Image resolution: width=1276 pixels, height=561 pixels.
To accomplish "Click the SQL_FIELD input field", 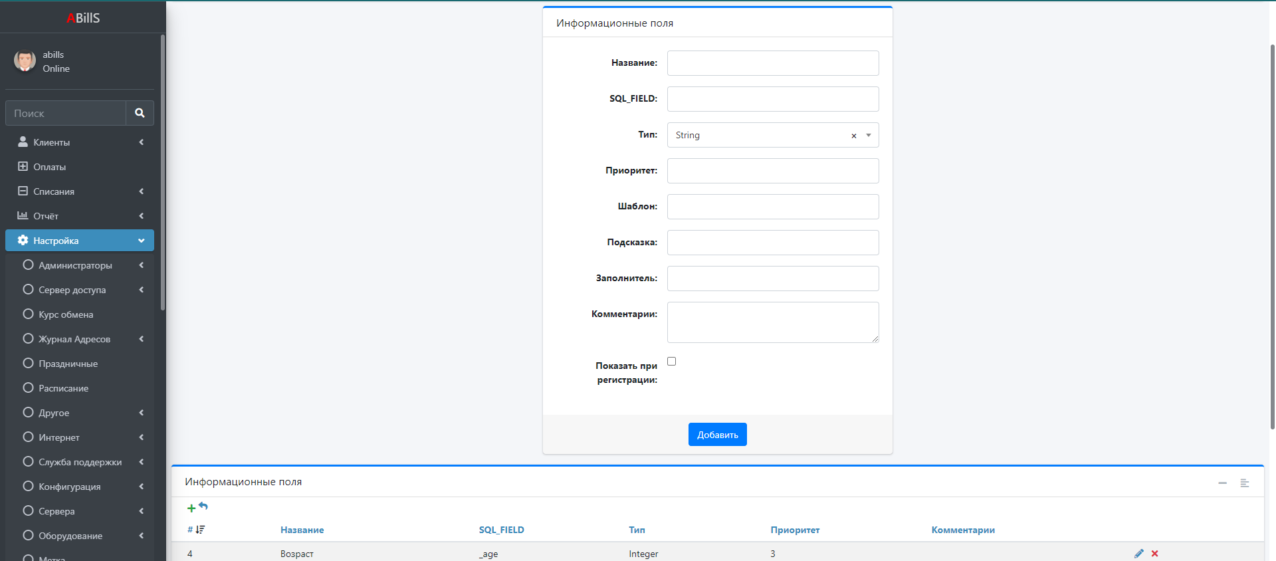I will [772, 99].
